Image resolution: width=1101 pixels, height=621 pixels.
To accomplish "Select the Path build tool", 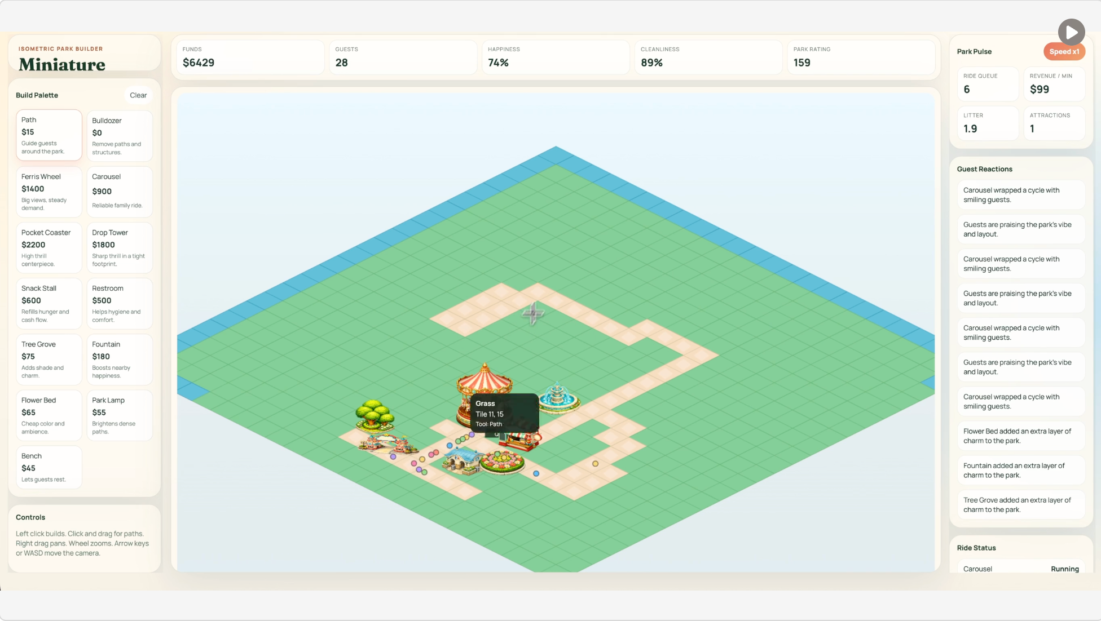I will pos(49,135).
